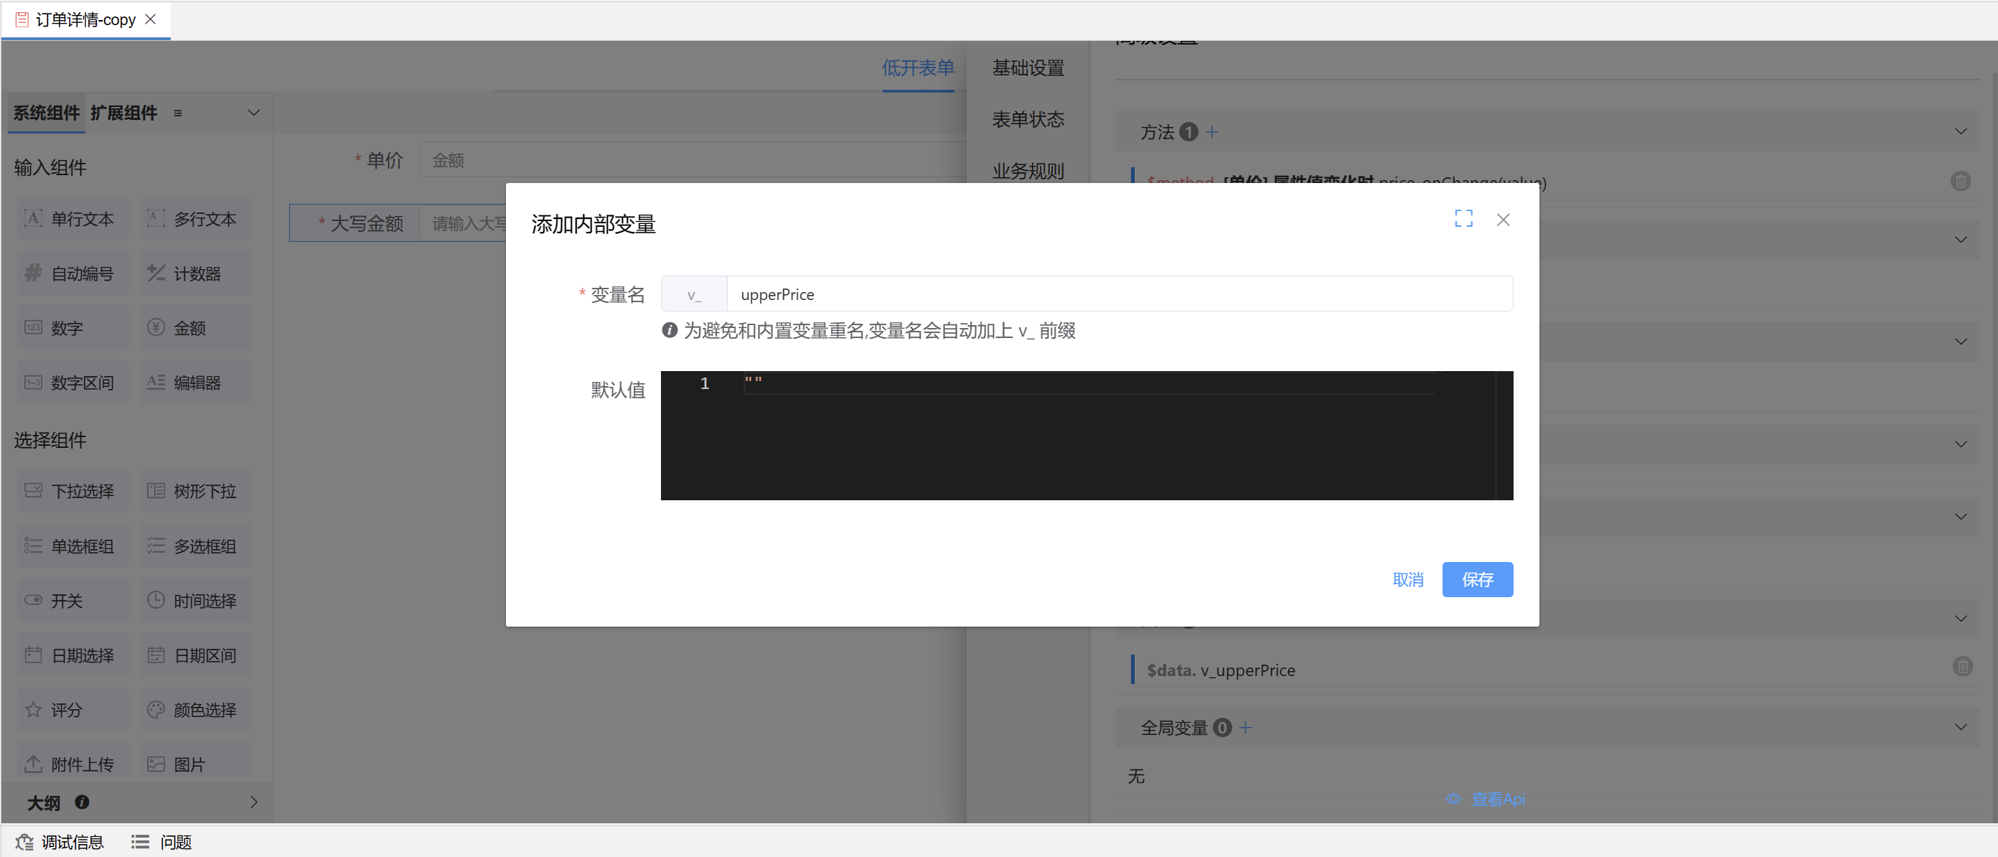
Task: Switch to the 扩展组件 tab
Action: (x=123, y=113)
